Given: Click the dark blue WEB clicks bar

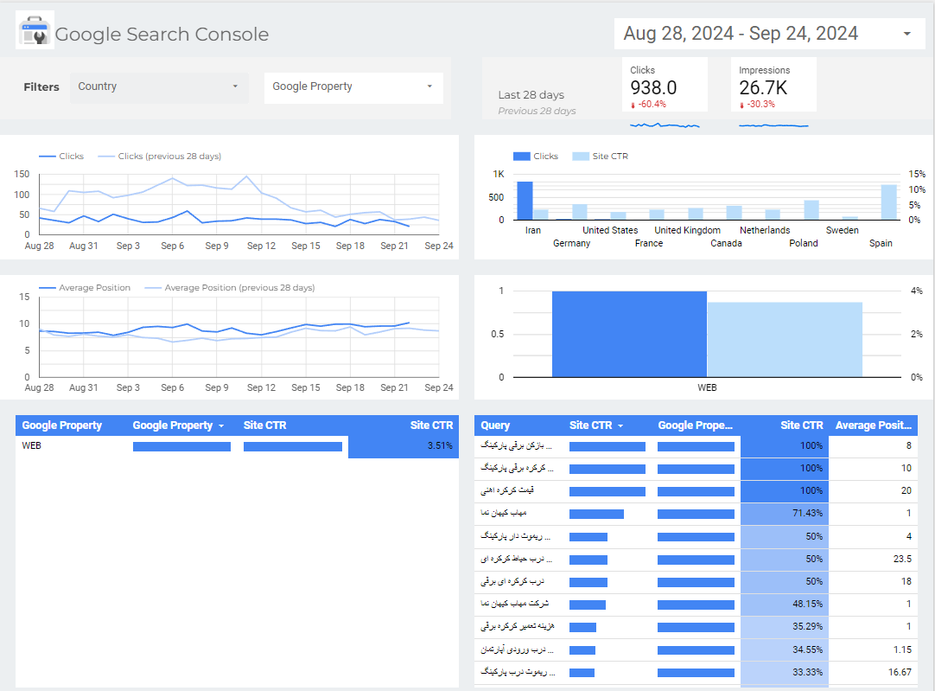Looking at the screenshot, I should coord(630,334).
